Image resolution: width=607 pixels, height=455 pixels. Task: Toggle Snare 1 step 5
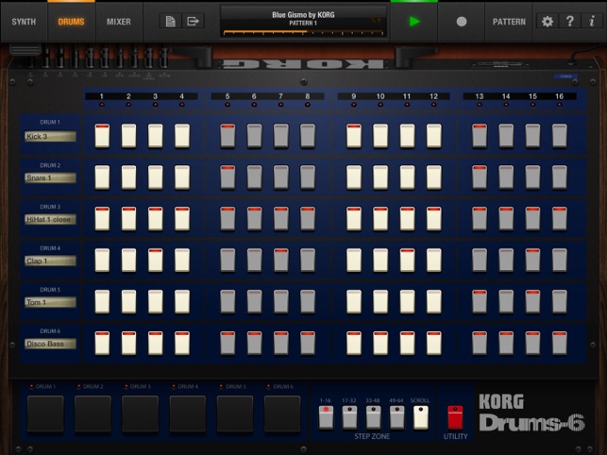[x=228, y=177]
